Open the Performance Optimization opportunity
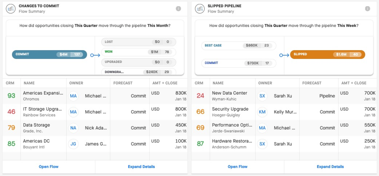Viewport: 379px width, 176px height. [232, 125]
